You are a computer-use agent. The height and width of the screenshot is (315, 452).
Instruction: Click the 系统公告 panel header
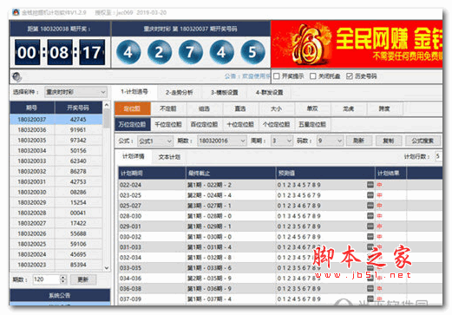pyautogui.click(x=60, y=295)
